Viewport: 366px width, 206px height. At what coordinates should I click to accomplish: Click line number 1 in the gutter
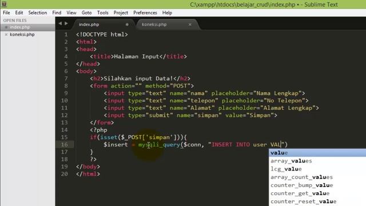pos(66,34)
